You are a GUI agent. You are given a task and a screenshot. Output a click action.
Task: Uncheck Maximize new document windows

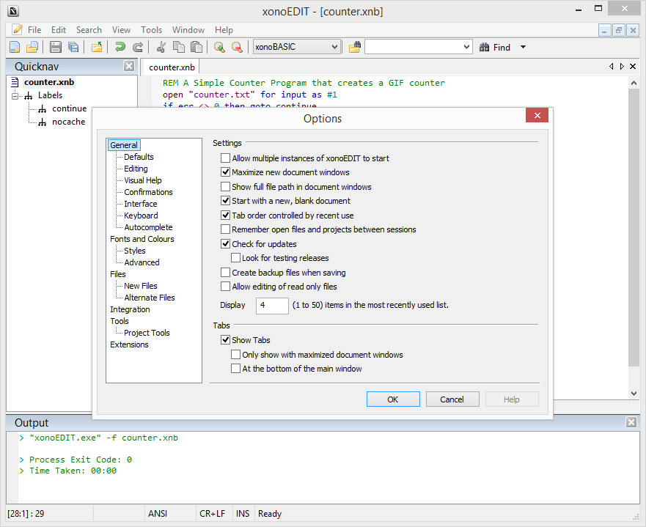tap(225, 172)
